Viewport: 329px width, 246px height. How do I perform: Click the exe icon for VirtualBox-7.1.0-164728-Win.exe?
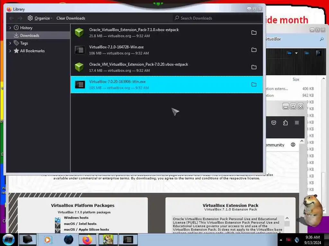(x=80, y=50)
